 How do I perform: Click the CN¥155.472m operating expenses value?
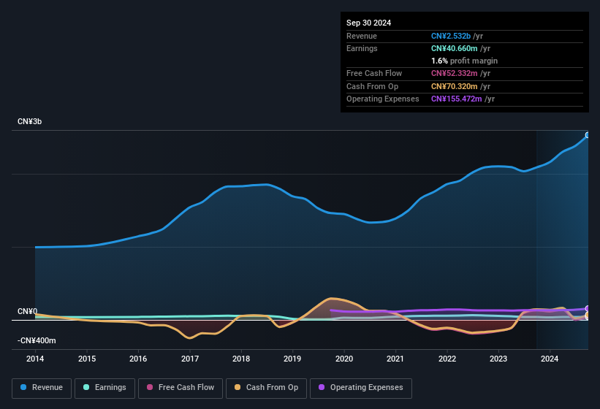[456, 99]
